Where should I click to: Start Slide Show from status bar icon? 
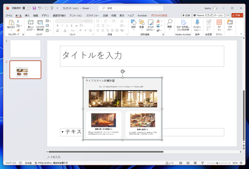coord(202,163)
